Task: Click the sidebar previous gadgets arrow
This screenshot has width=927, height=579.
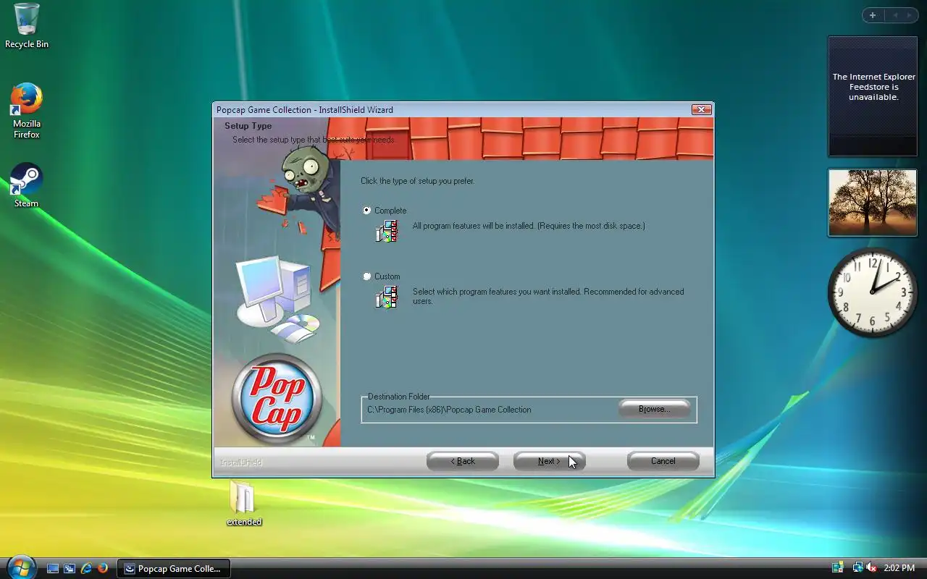Action: coord(895,15)
